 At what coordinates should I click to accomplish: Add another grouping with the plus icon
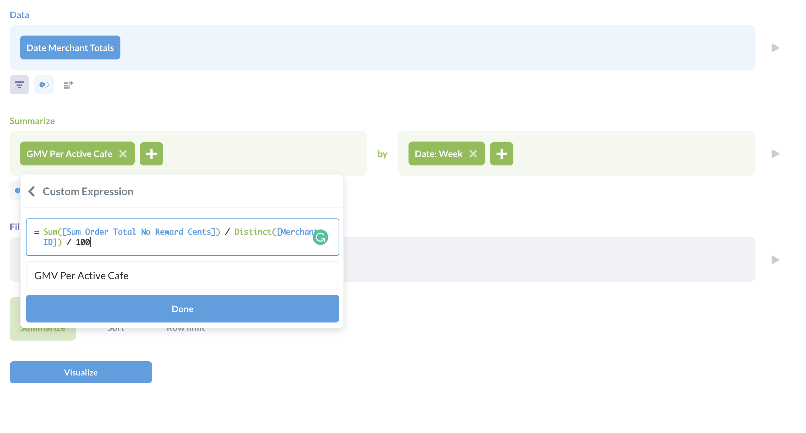pyautogui.click(x=501, y=153)
